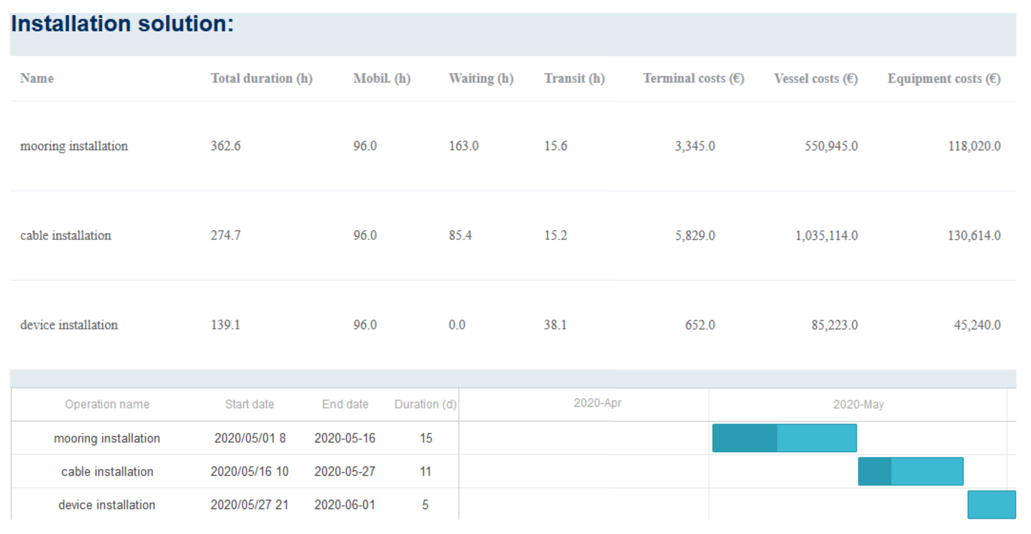Select the cable installation table row name
The image size is (1031, 534).
[x=65, y=235]
